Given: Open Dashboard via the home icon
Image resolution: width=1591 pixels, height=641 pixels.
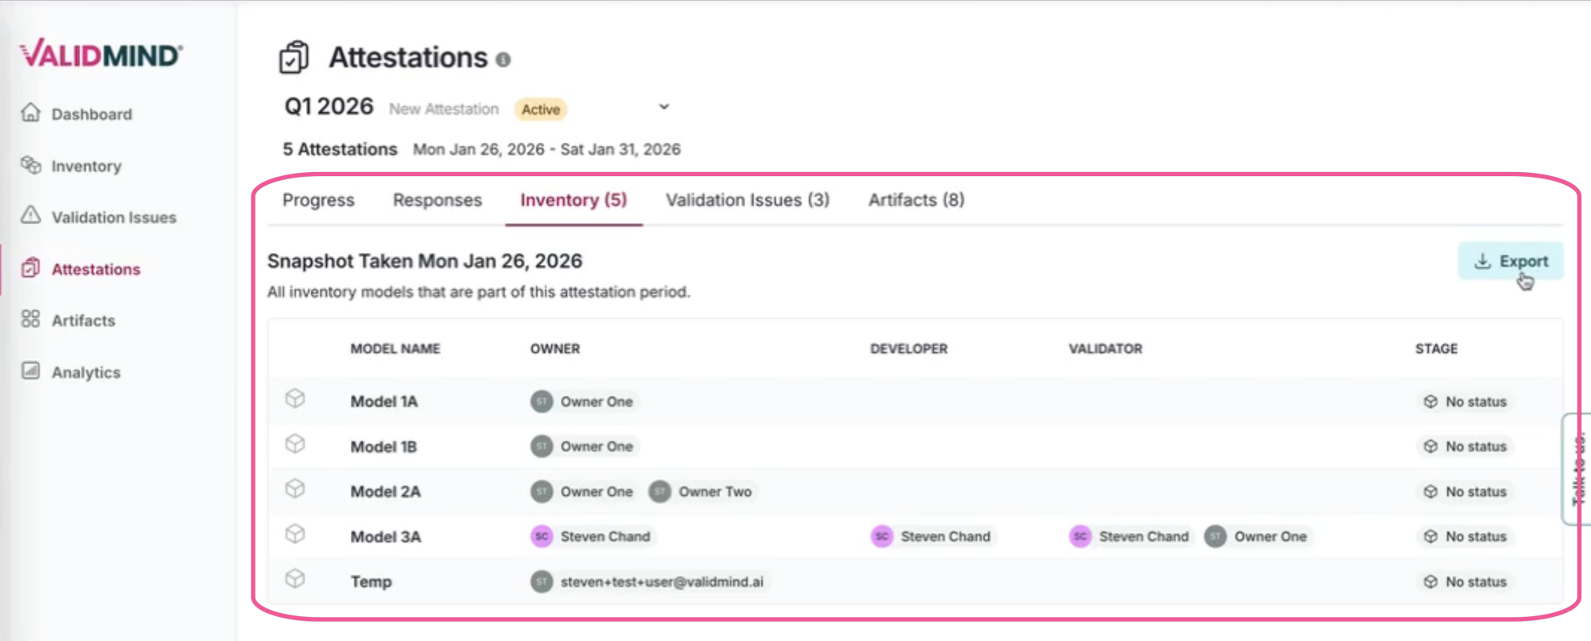Looking at the screenshot, I should tap(30, 113).
